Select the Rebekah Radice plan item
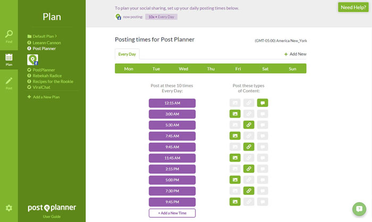The image size is (372, 222). click(x=47, y=76)
